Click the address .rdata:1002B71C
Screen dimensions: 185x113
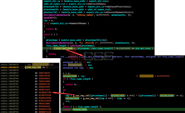click(x=9, y=95)
